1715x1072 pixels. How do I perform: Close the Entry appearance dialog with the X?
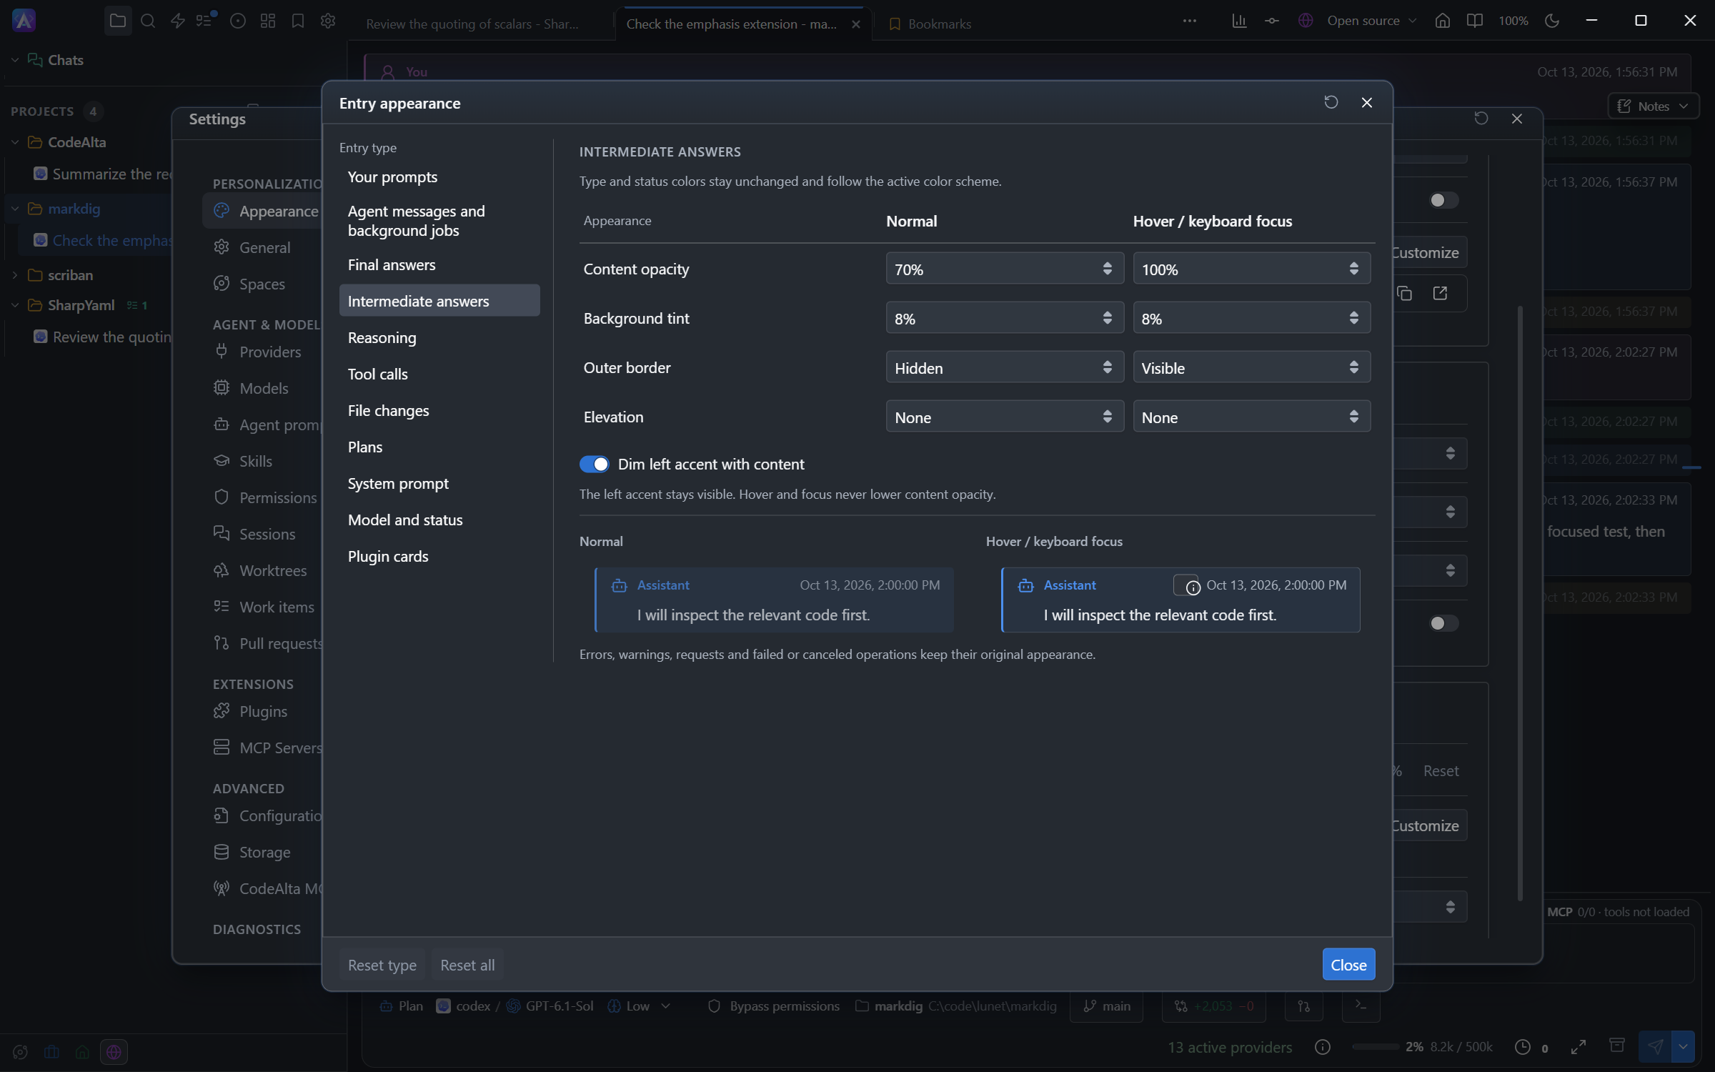[x=1366, y=102]
